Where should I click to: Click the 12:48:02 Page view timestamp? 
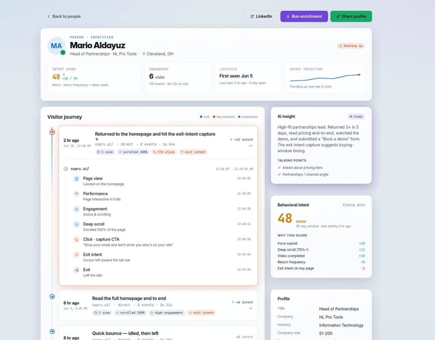point(244,178)
